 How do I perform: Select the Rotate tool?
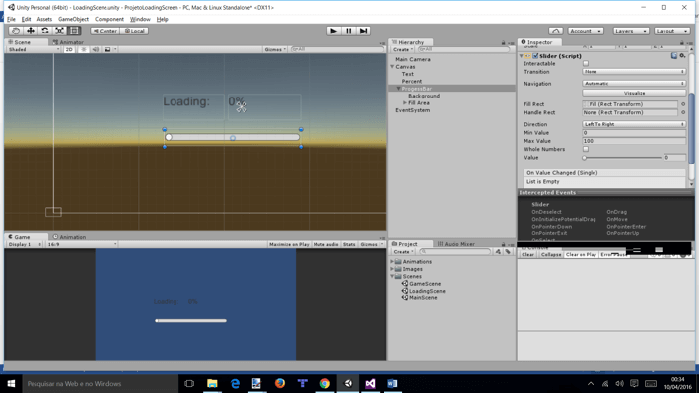click(x=45, y=31)
